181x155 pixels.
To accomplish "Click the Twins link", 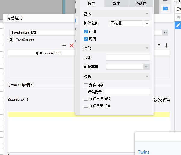I will pos(144,152).
